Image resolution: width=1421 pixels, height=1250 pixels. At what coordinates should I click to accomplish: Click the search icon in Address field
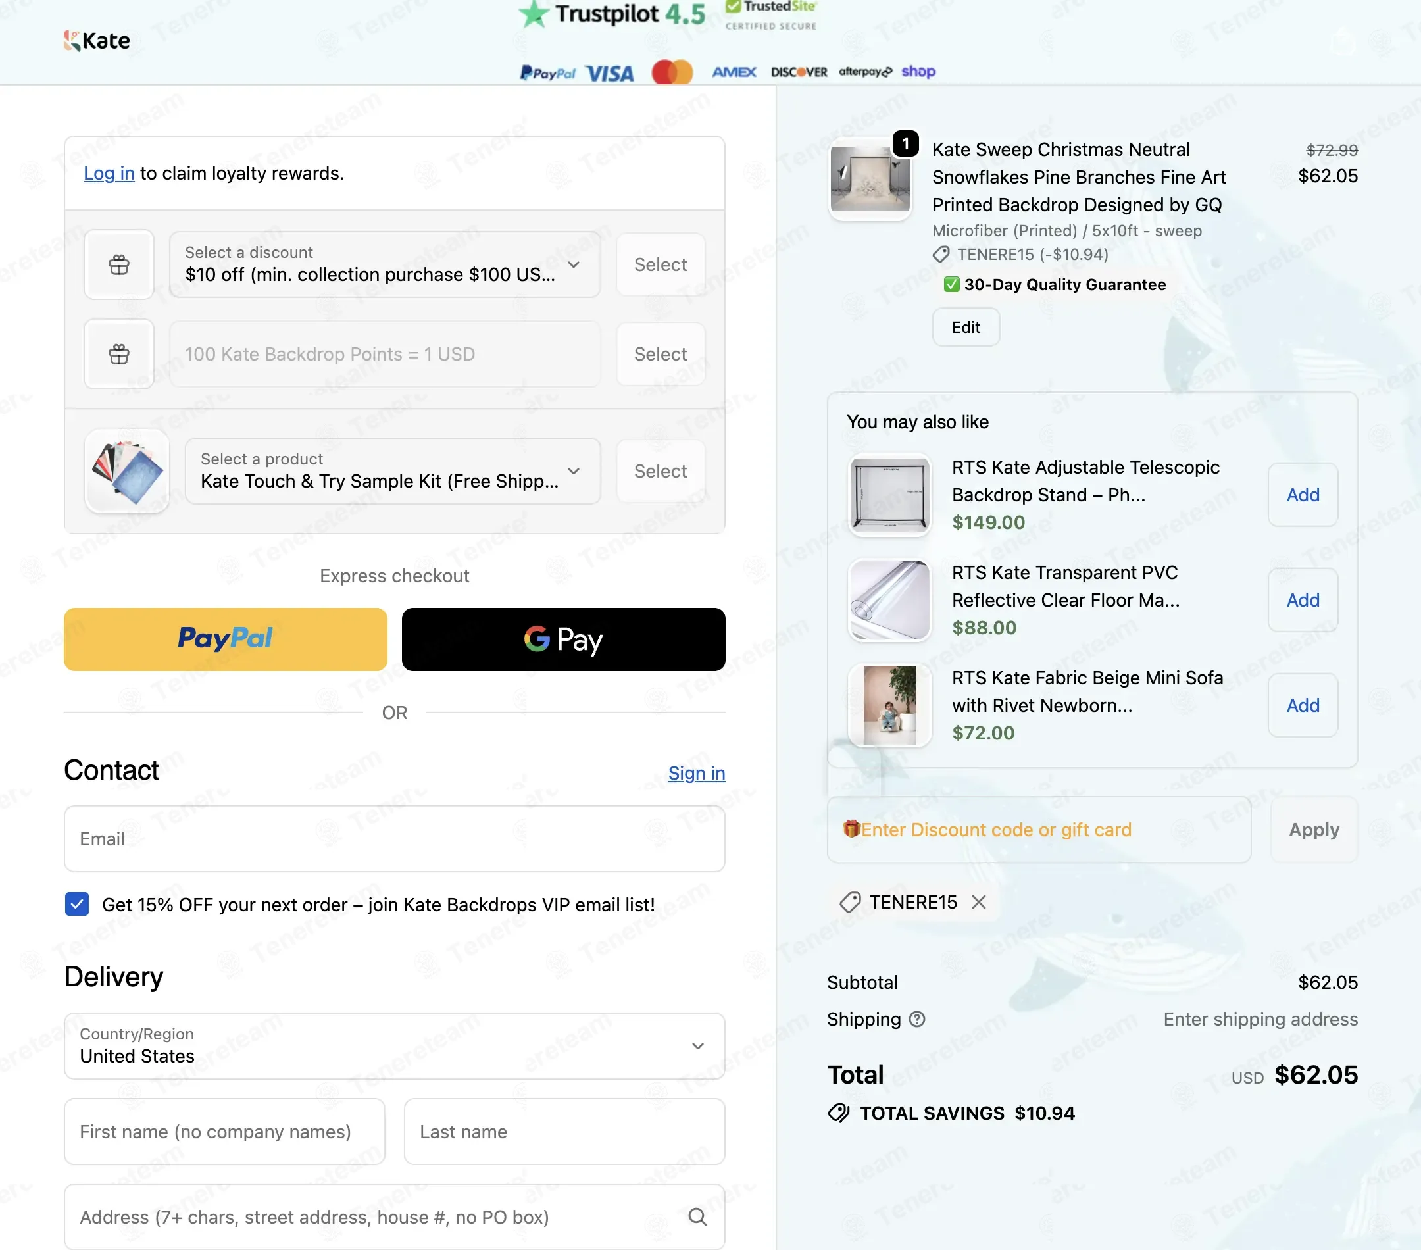[x=697, y=1216]
